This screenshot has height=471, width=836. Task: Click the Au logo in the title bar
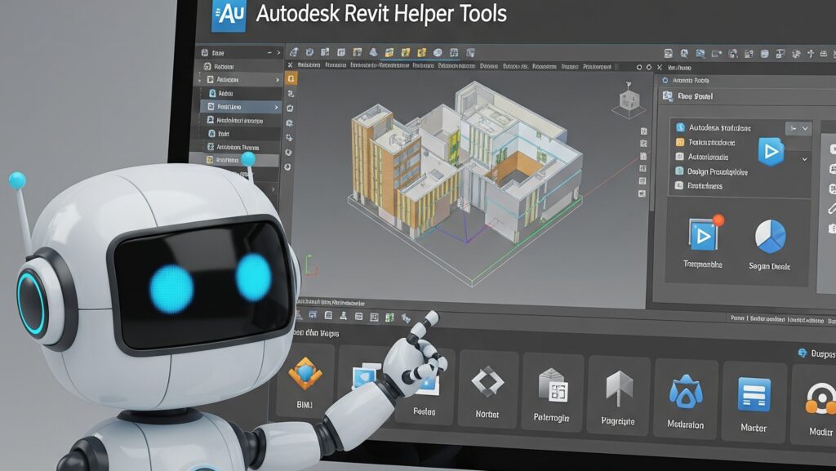tap(229, 16)
